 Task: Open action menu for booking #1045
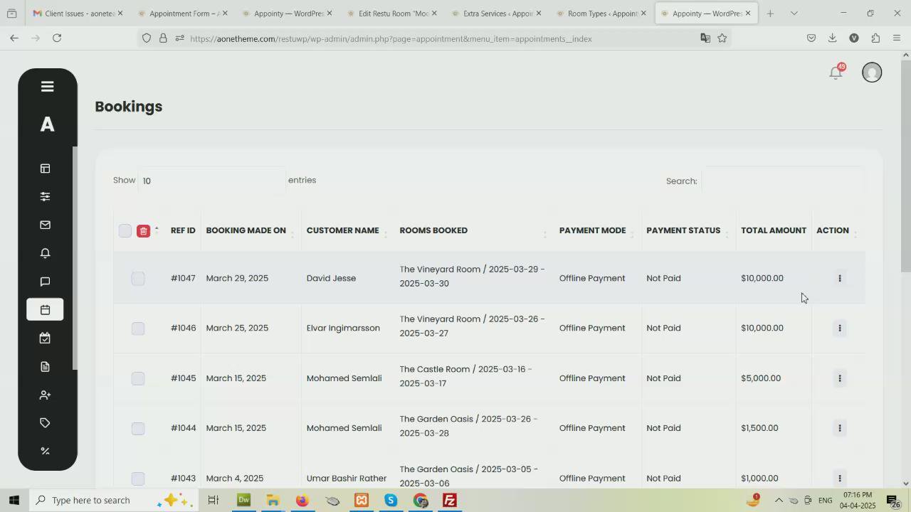click(840, 378)
